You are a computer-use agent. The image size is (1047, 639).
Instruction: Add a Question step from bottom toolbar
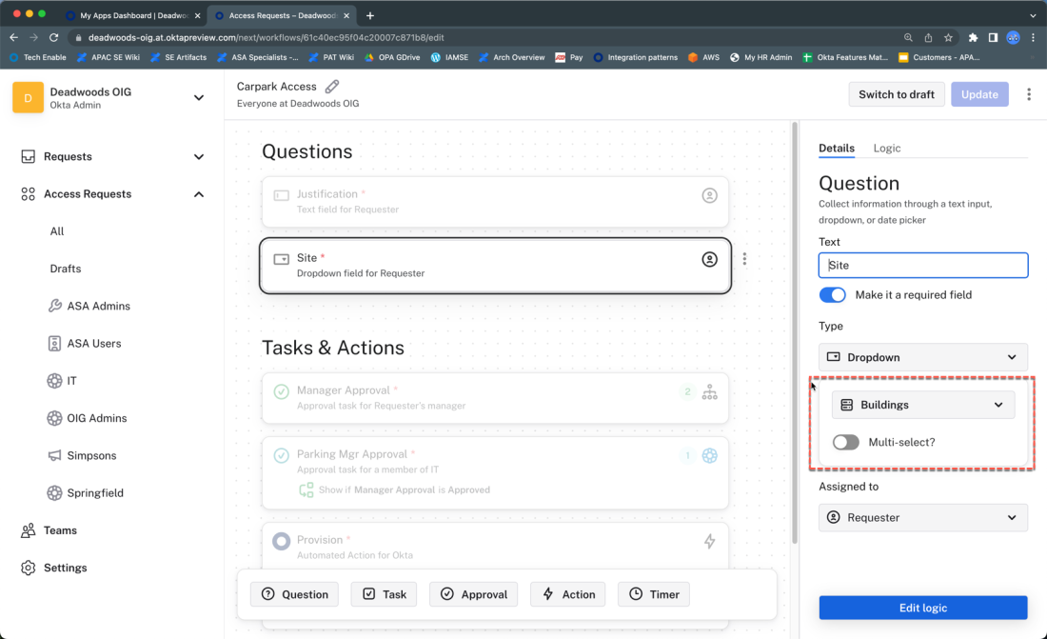294,594
